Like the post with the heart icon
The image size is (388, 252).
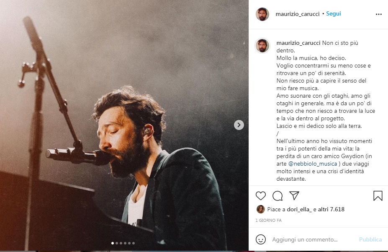click(260, 195)
